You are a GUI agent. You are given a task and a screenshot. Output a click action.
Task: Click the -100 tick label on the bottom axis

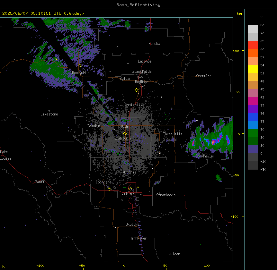(40, 266)
